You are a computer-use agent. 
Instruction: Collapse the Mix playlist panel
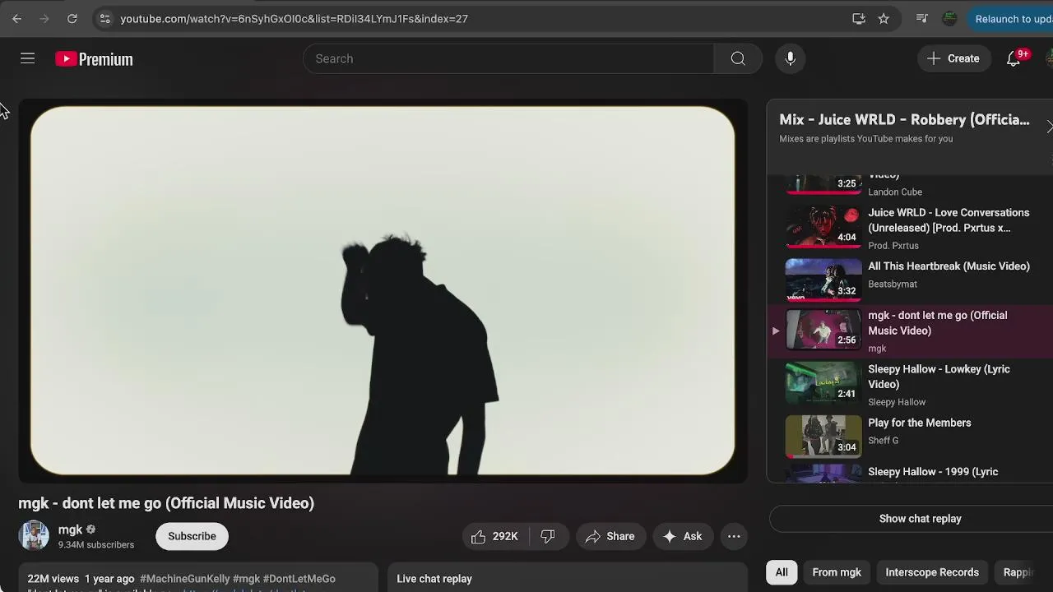pos(1049,127)
